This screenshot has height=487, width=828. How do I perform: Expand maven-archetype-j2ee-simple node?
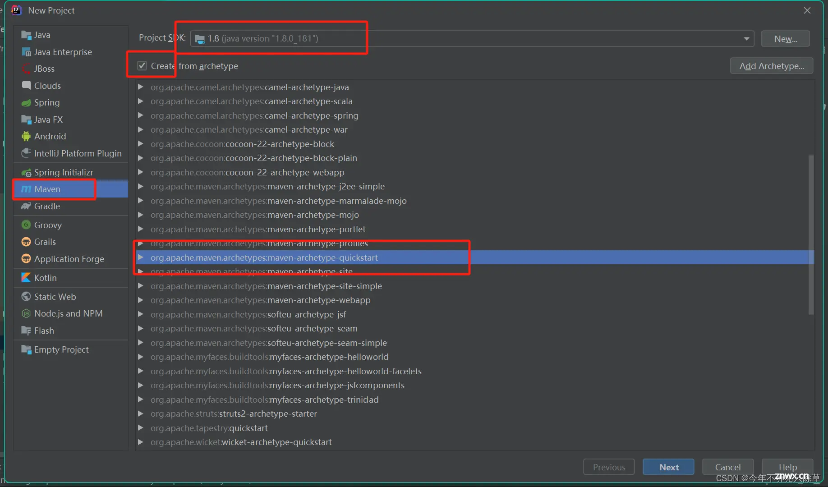pyautogui.click(x=141, y=186)
